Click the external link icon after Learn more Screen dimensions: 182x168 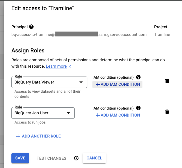(x=69, y=66)
